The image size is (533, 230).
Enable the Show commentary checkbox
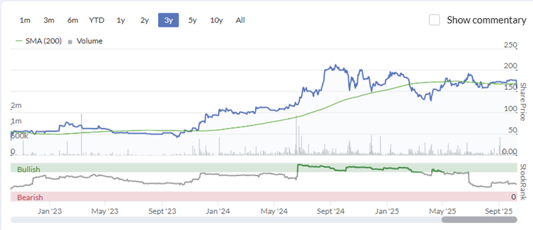click(x=435, y=20)
